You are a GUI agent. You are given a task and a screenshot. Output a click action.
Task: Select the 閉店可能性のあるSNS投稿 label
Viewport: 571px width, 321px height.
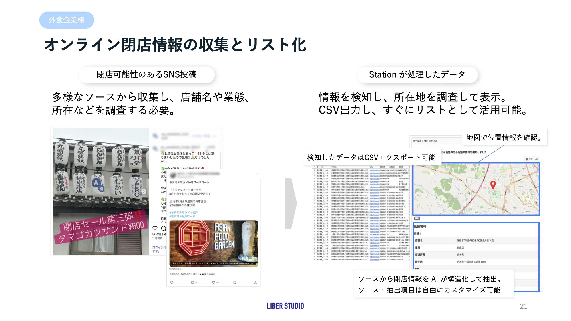(147, 75)
